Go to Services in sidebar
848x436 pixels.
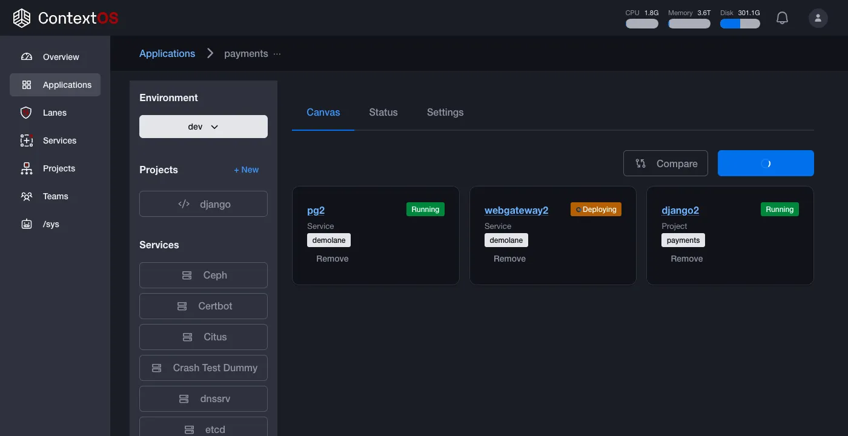click(55, 140)
